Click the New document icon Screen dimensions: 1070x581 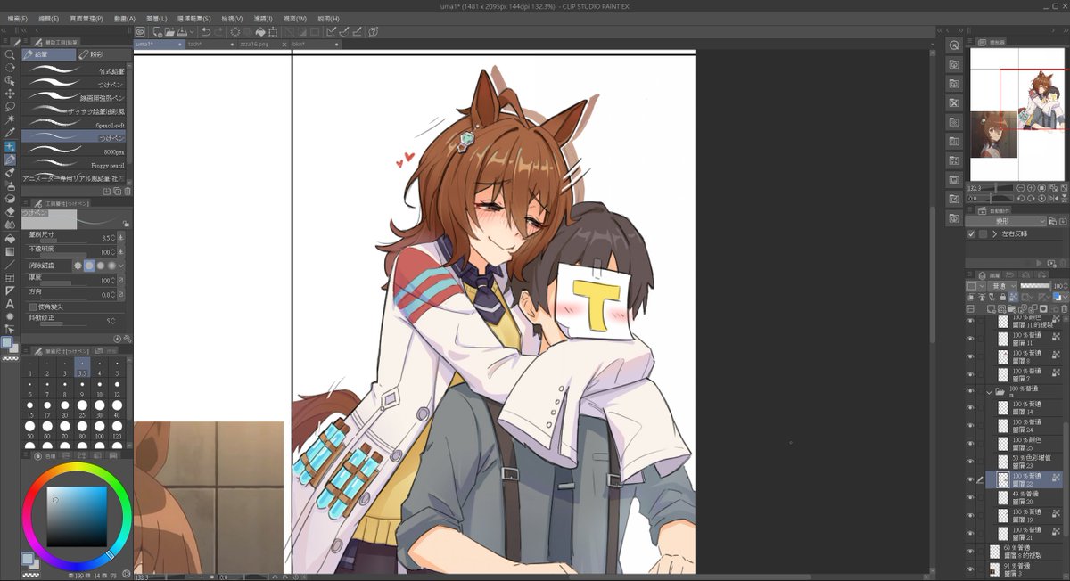coord(157,32)
